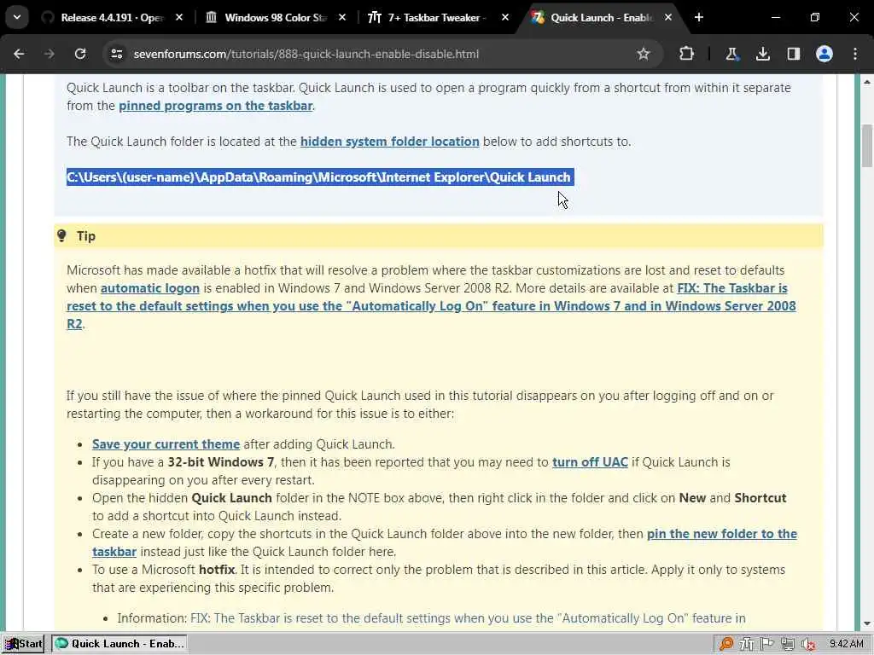874x655 pixels.
Task: Click the bold '32-bit Windows 7' text
Action: [221, 462]
